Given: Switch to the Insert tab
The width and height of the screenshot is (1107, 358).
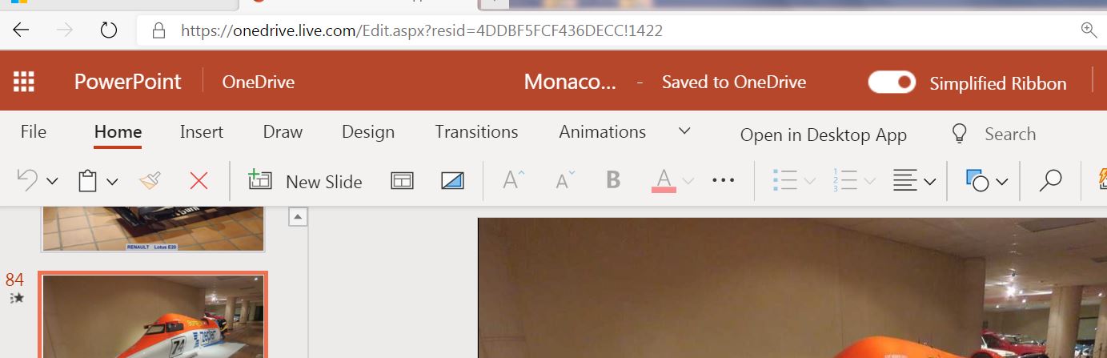Looking at the screenshot, I should tap(202, 131).
